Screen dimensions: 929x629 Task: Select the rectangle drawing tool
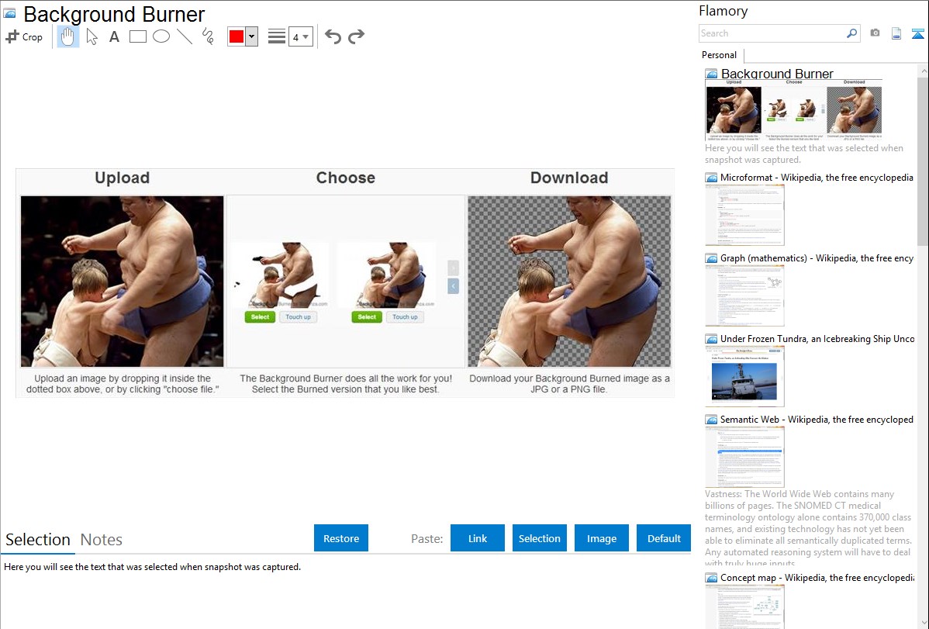pos(137,36)
